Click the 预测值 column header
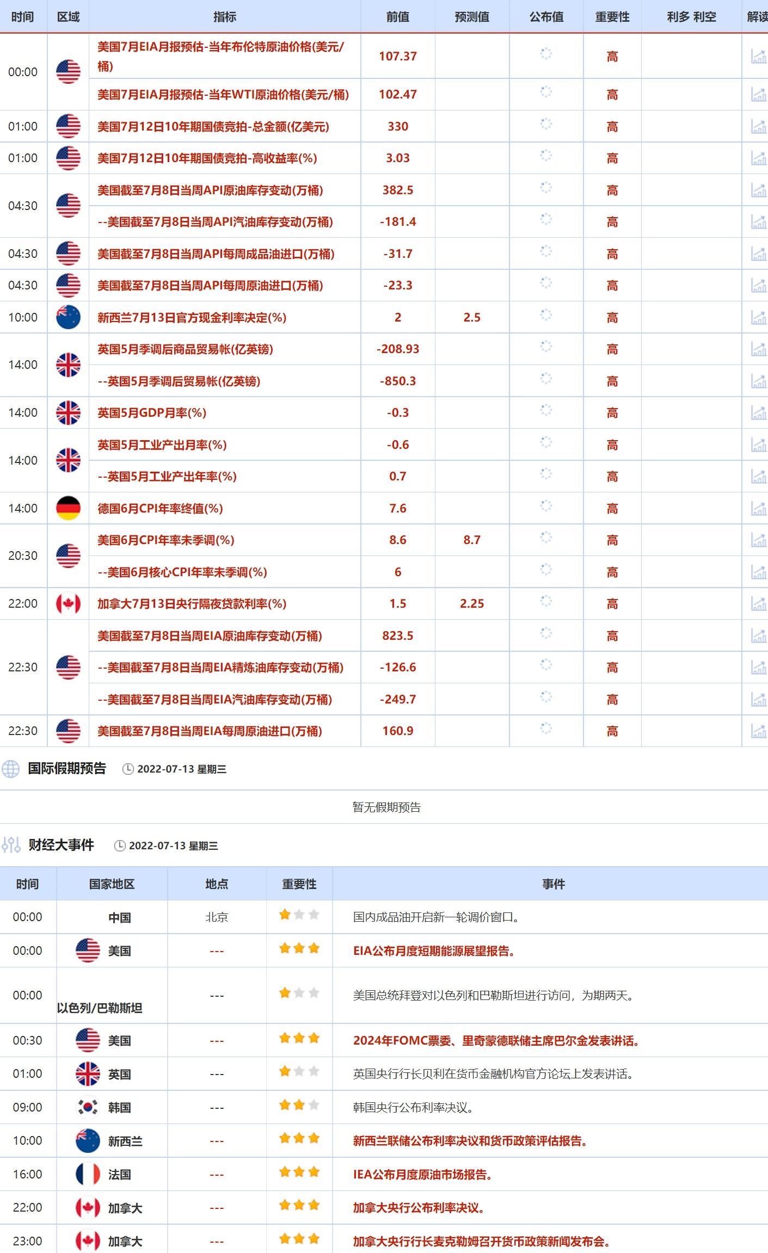The image size is (768, 1253). coord(471,17)
